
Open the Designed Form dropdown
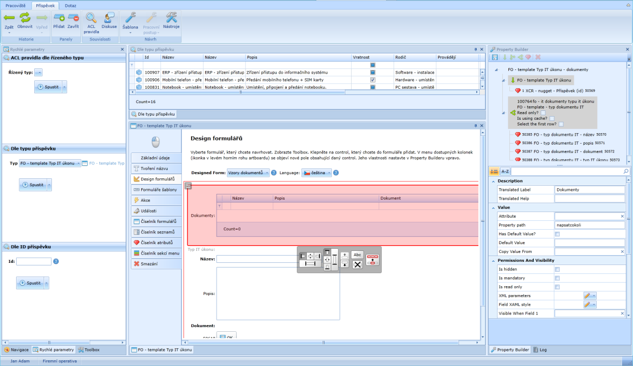pos(248,173)
